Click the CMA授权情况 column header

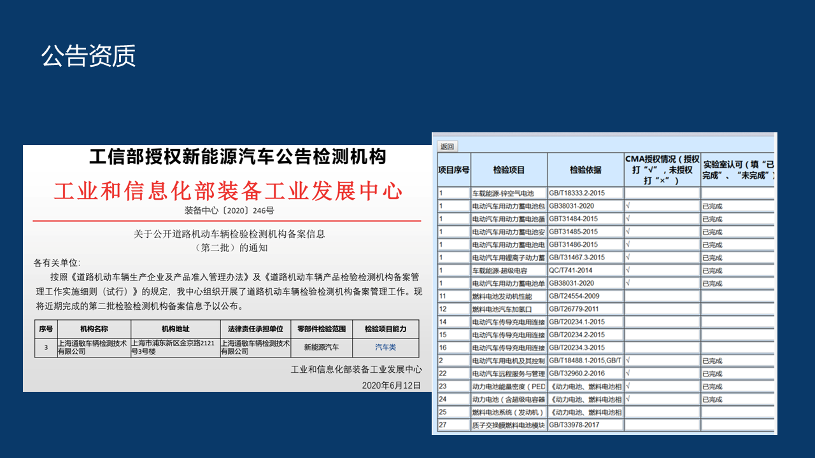(662, 170)
